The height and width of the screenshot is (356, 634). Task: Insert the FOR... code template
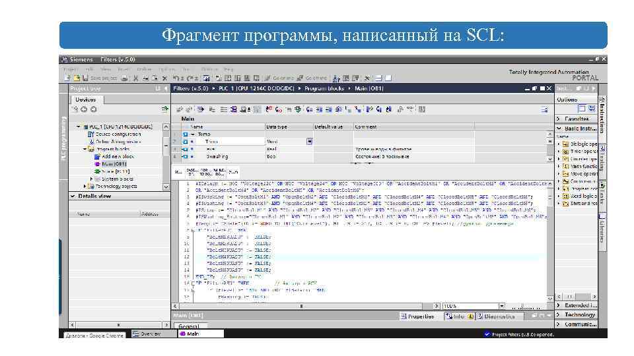(205, 172)
